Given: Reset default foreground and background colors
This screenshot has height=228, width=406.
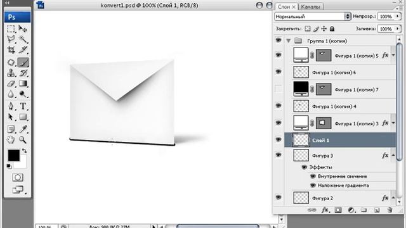Looking at the screenshot, I should pos(9,166).
